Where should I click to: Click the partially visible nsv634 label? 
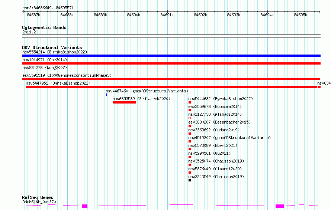coord(324,83)
